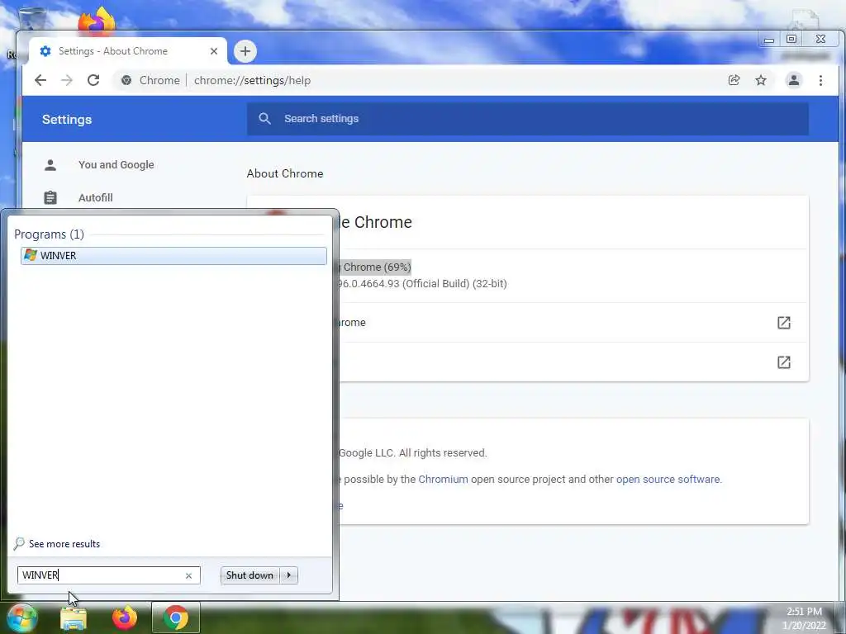Open You and Google settings section

[x=116, y=165]
